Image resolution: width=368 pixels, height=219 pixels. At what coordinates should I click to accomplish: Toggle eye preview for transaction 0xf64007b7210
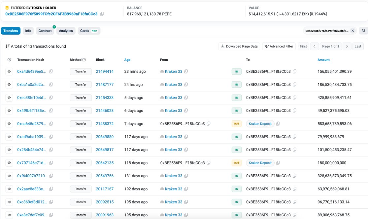tap(9, 176)
